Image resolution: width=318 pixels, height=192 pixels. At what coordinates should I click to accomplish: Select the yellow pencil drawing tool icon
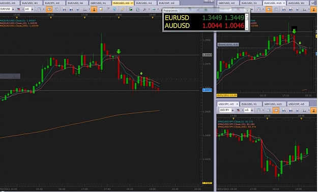coord(123,9)
